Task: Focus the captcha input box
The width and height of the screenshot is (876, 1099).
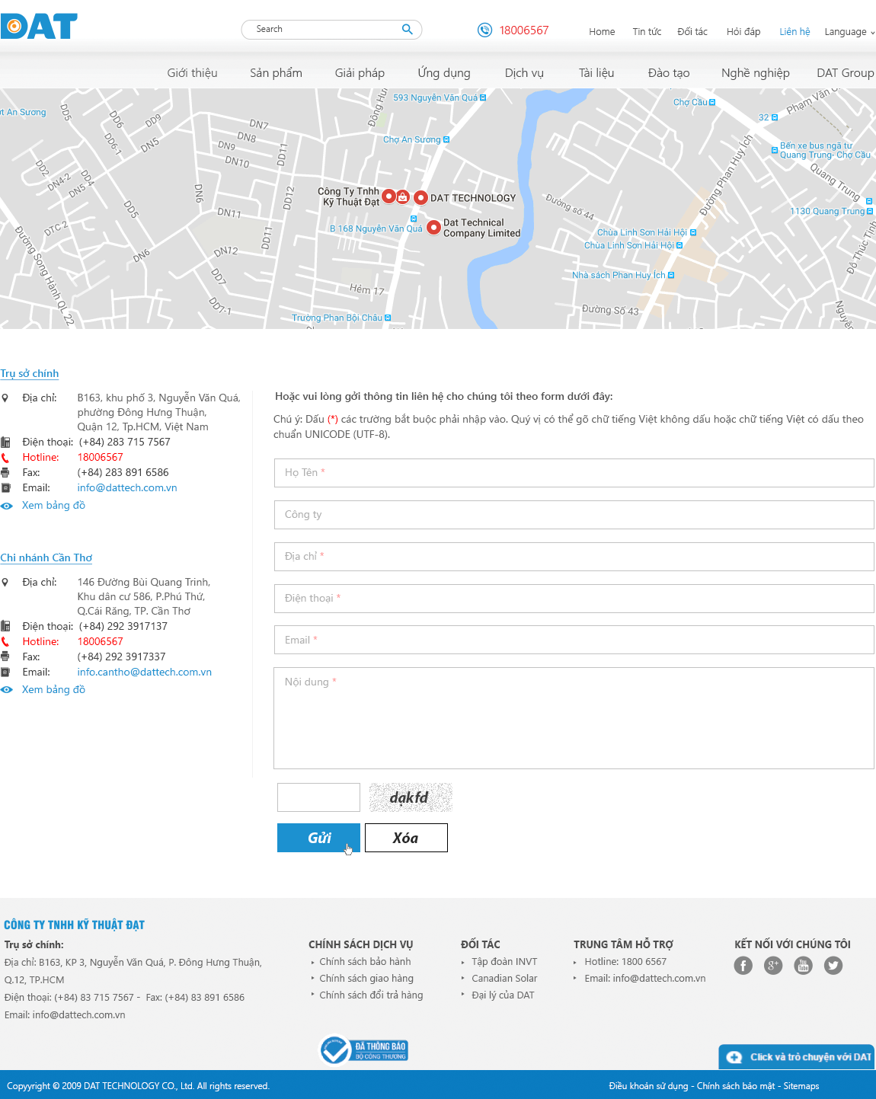Action: tap(318, 797)
